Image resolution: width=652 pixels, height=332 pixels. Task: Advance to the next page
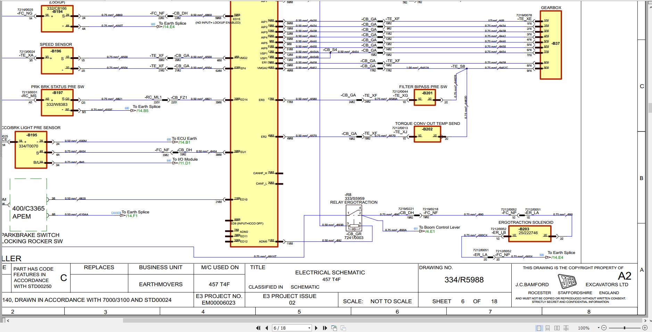pyautogui.click(x=316, y=328)
